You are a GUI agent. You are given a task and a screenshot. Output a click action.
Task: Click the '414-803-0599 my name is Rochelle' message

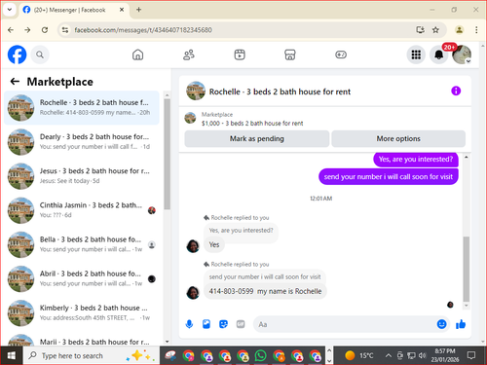tap(265, 291)
